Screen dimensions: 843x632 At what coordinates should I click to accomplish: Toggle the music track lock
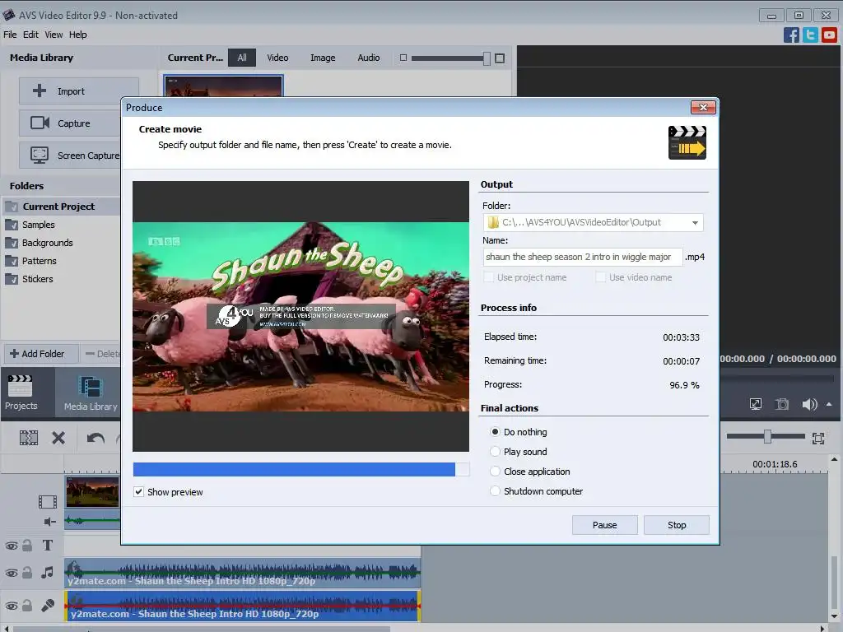[x=27, y=573]
